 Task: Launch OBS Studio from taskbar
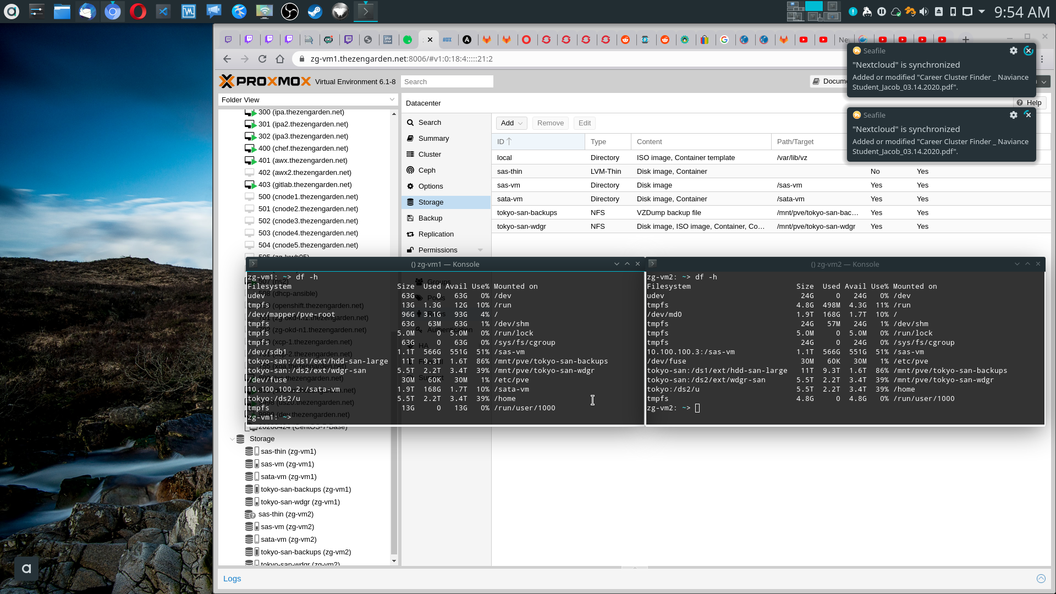[x=290, y=11]
